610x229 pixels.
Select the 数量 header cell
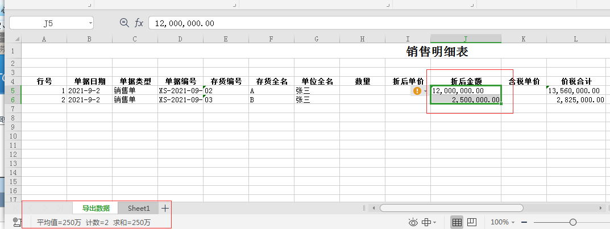click(x=363, y=82)
